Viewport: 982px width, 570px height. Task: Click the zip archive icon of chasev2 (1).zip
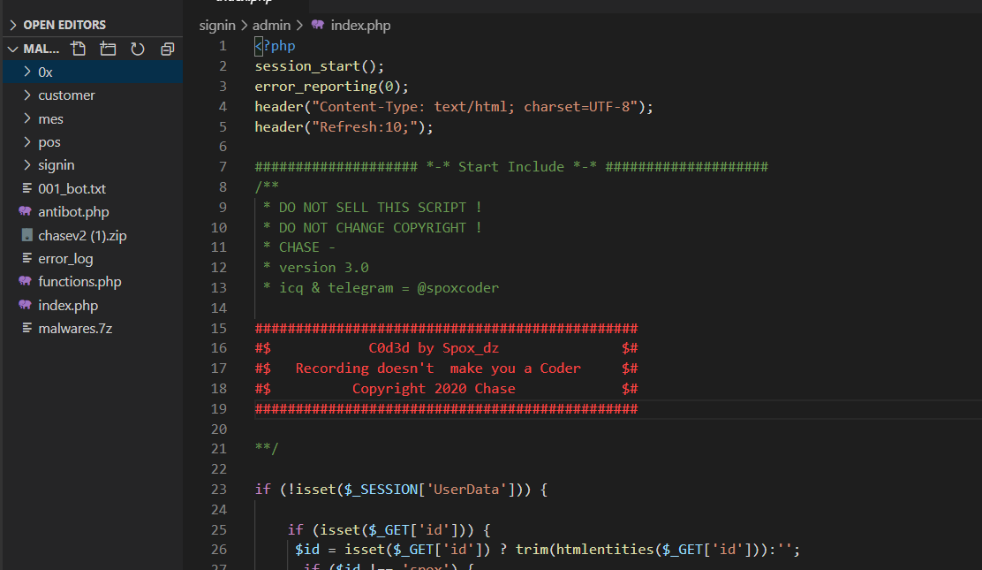pyautogui.click(x=28, y=235)
